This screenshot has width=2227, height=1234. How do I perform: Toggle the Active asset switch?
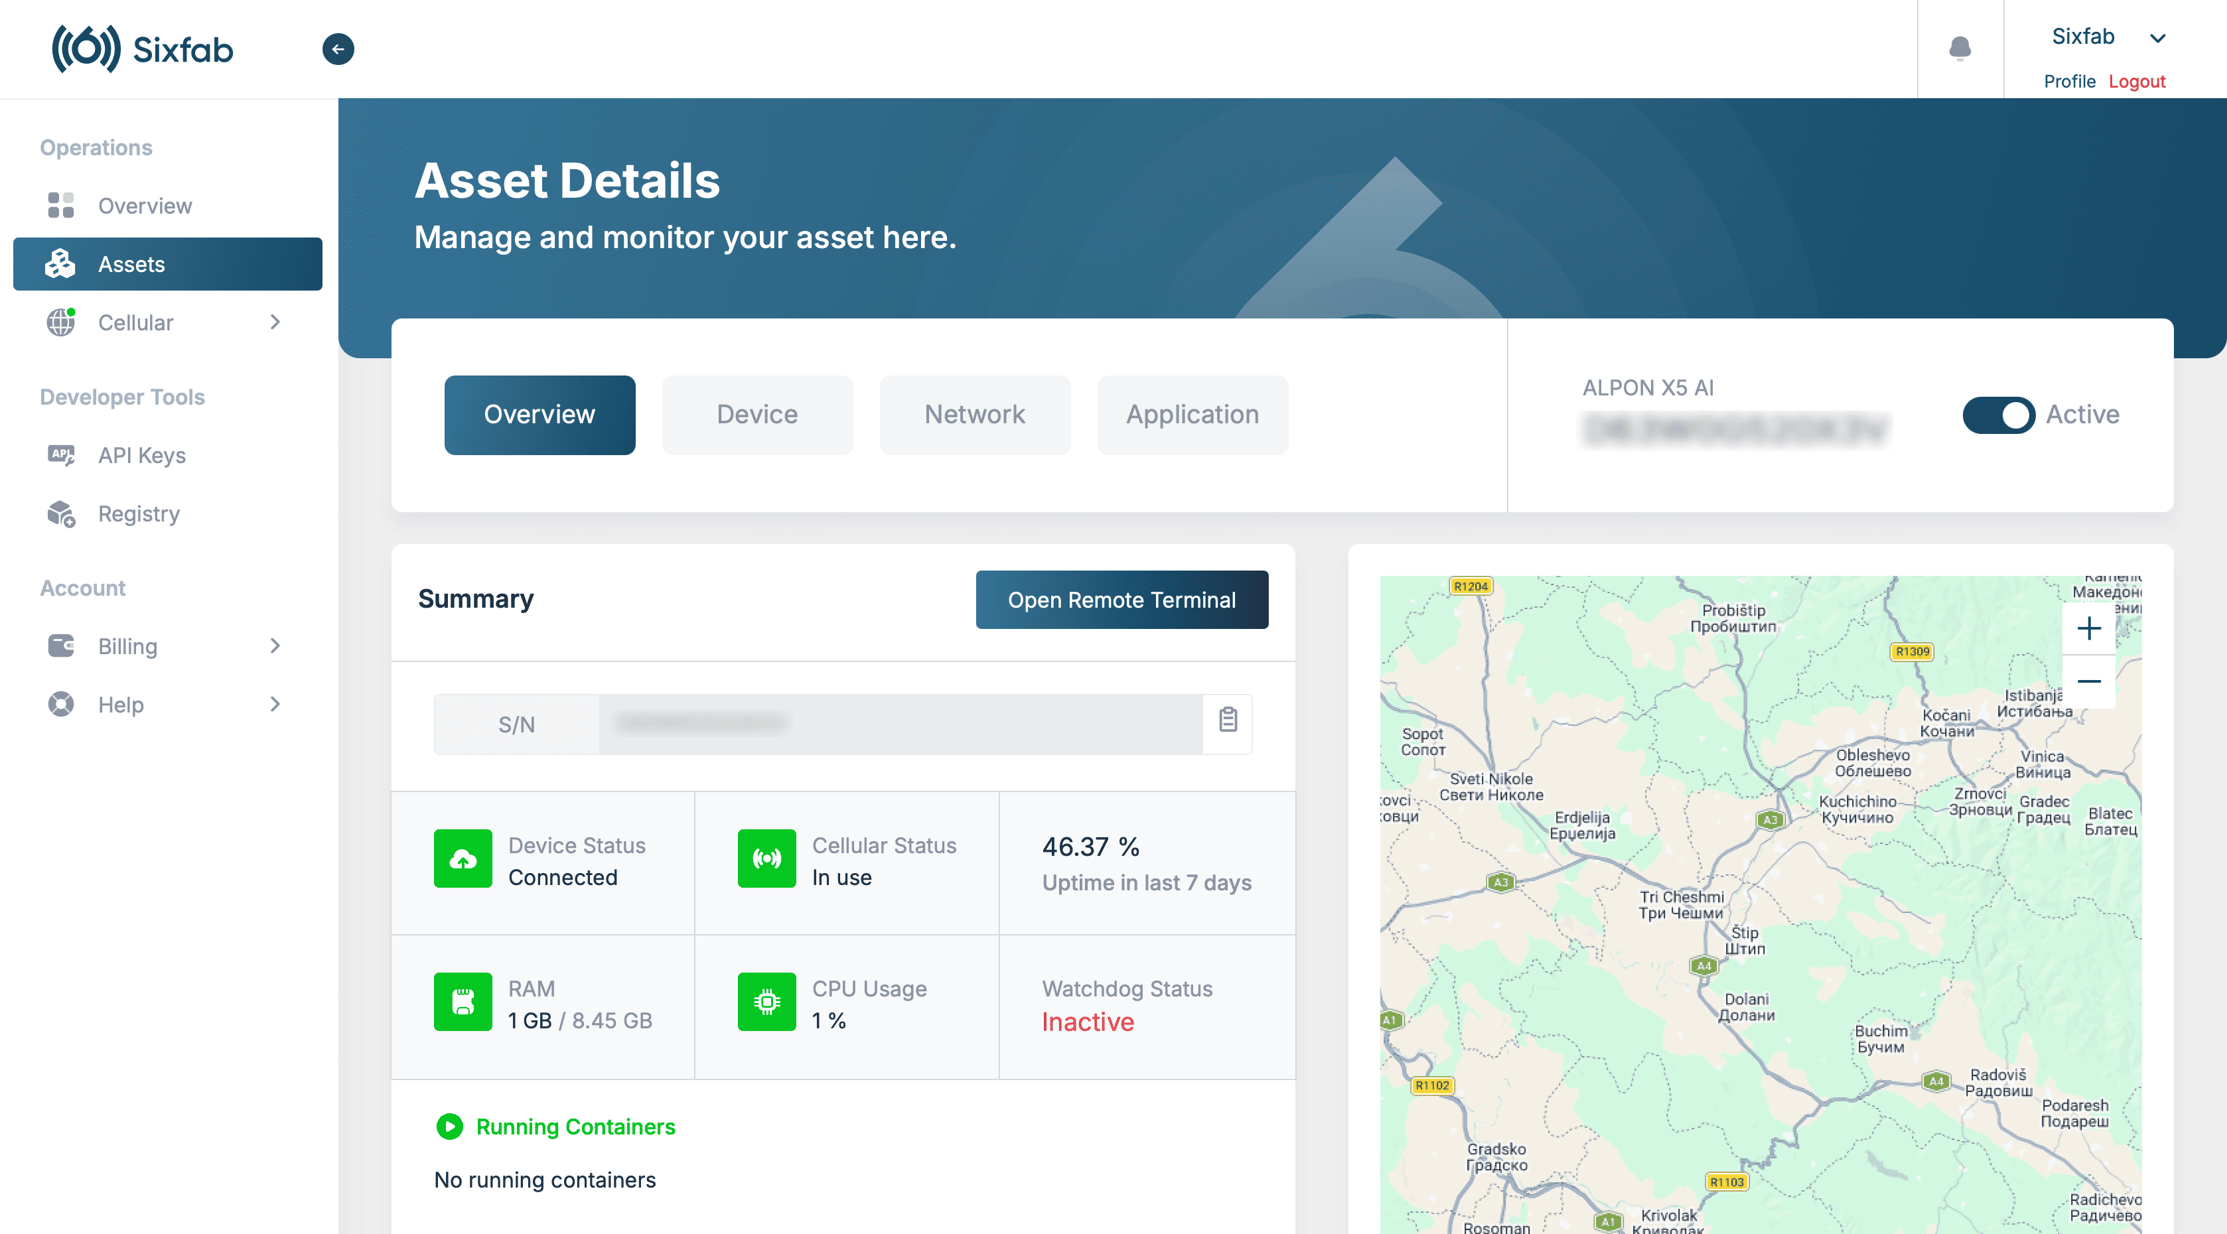pos(1999,415)
